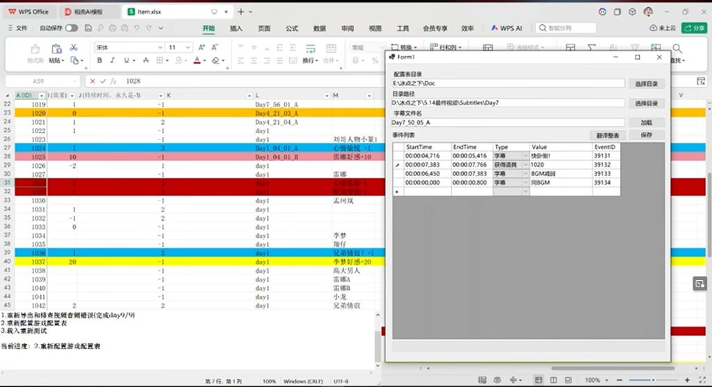
Task: Click the subtitle filename field Day7_50_05_A
Action: (508, 122)
